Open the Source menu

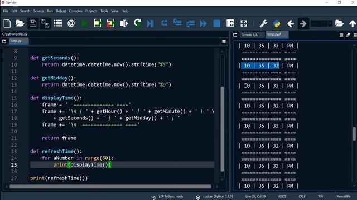click(38, 11)
